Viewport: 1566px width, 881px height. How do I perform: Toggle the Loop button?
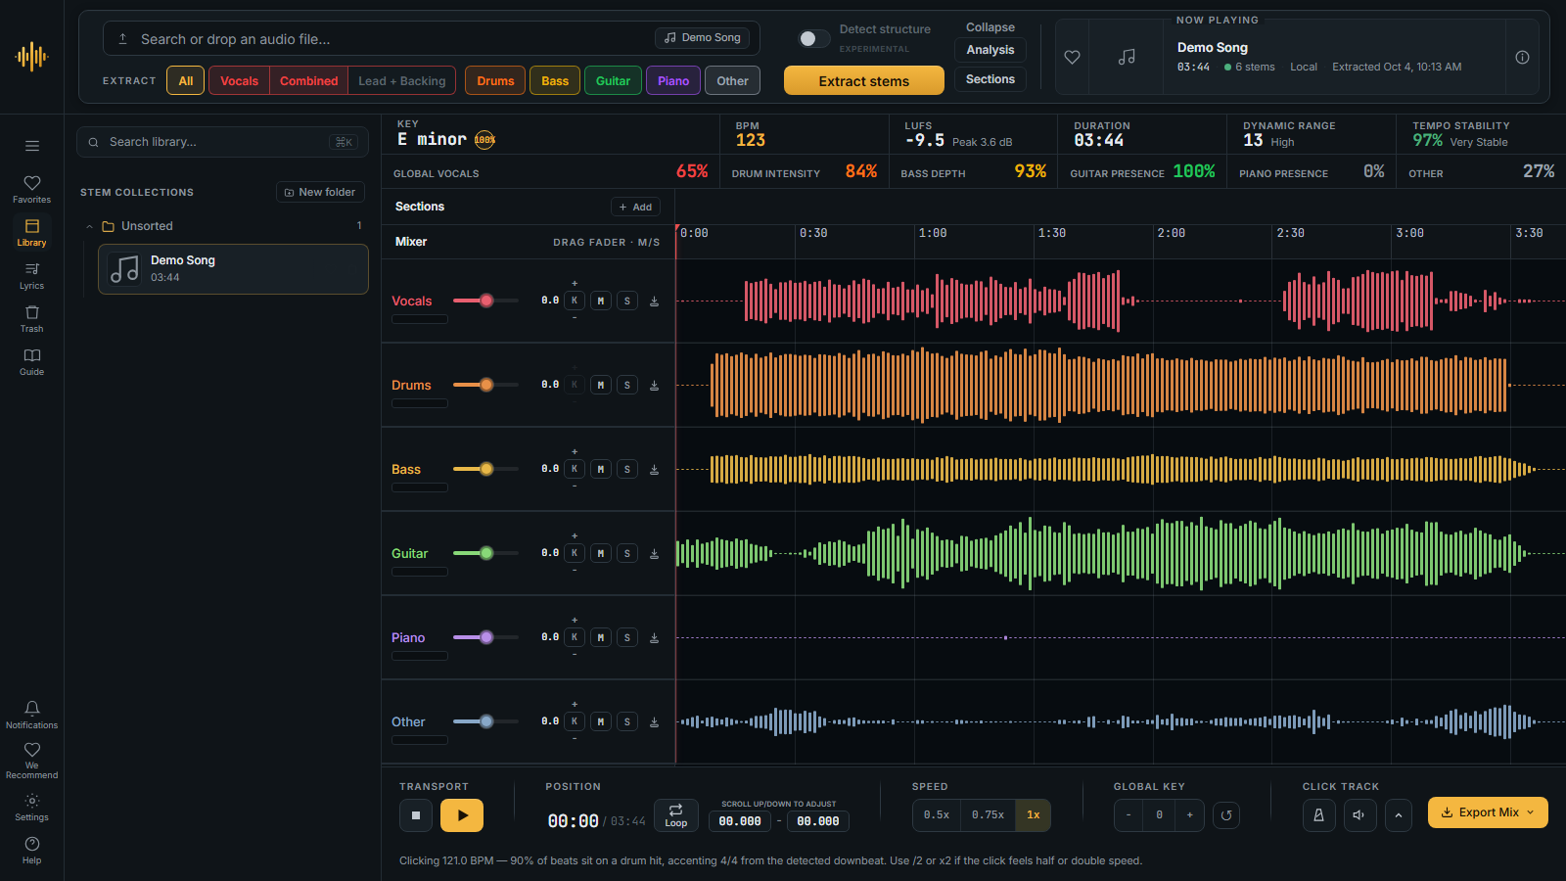click(676, 815)
